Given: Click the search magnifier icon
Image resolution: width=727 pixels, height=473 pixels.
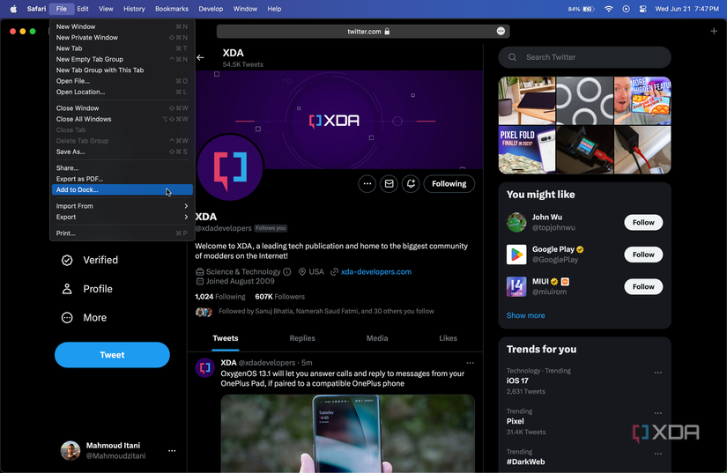Looking at the screenshot, I should pos(512,57).
